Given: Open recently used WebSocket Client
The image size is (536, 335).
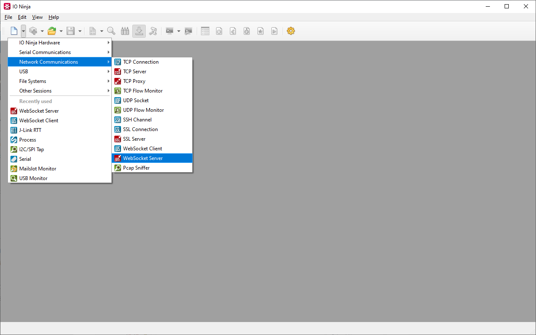Looking at the screenshot, I should tap(60, 121).
